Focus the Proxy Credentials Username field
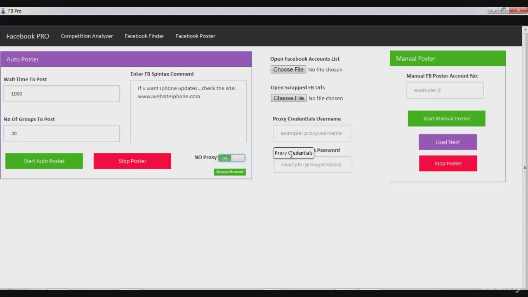The image size is (528, 297). (311, 133)
